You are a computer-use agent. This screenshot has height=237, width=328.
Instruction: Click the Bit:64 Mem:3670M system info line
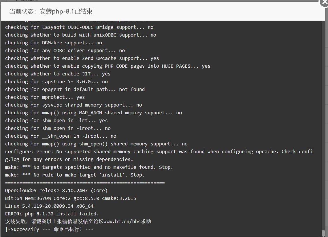pos(71,198)
